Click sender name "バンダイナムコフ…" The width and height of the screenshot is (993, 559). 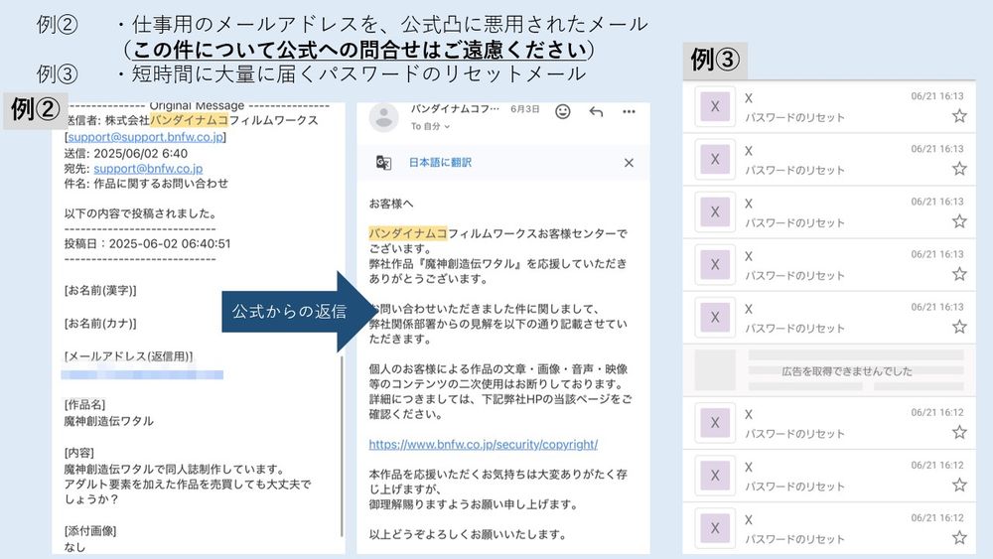tap(454, 109)
